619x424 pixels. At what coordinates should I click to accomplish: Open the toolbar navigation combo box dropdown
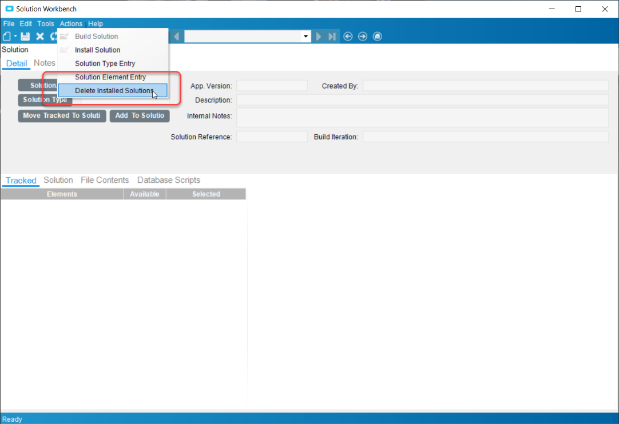pos(305,37)
